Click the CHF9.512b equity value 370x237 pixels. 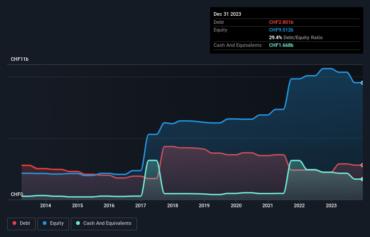point(281,30)
